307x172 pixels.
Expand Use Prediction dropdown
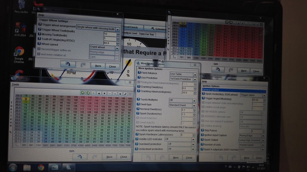pyautogui.click(x=195, y=79)
